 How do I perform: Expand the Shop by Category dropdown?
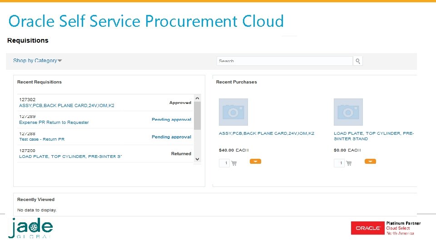[38, 60]
